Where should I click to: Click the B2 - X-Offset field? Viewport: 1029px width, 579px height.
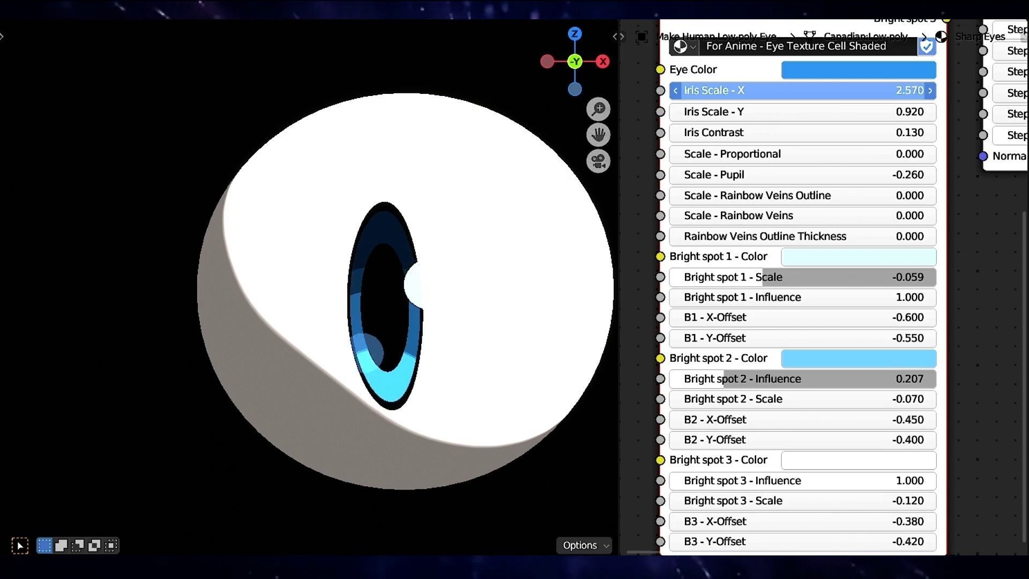pyautogui.click(x=802, y=420)
